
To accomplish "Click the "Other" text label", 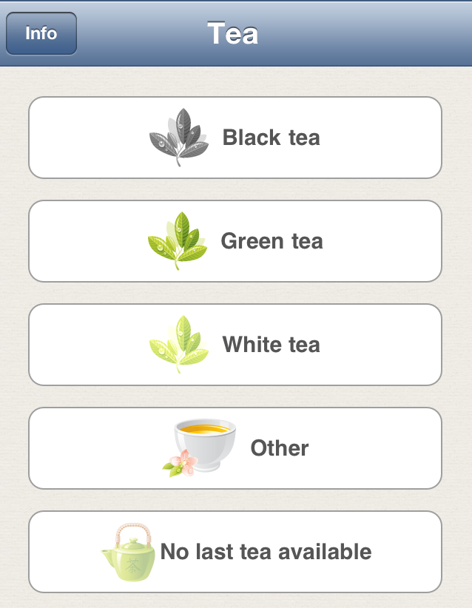I will pos(280,448).
